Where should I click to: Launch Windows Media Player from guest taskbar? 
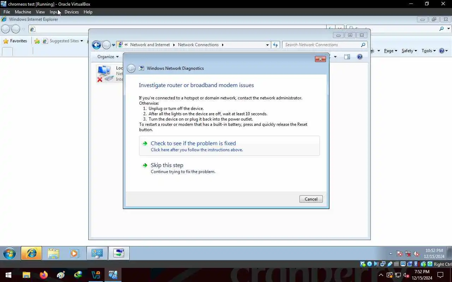point(74,253)
